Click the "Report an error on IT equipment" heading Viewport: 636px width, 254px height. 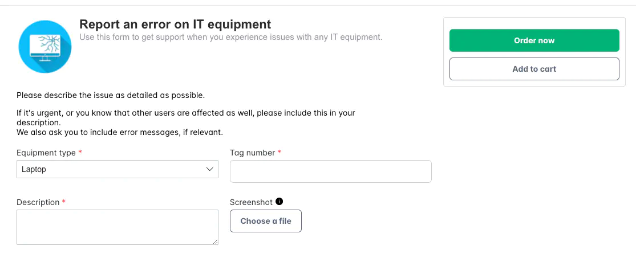coord(175,24)
